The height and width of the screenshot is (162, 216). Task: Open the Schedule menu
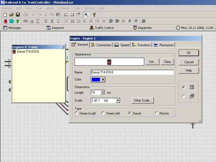click(64, 8)
